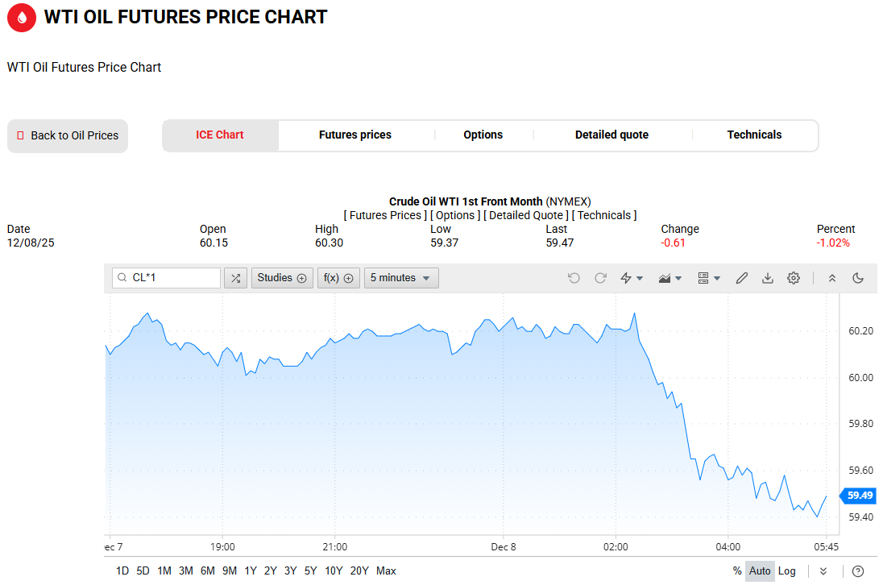Switch to the Futures prices tab
883x585 pixels.
[355, 135]
